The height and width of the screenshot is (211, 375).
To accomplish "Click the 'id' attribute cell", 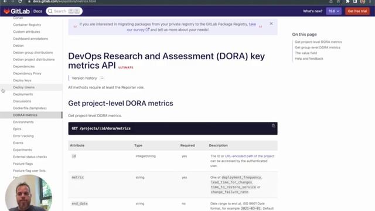I will point(74,156).
